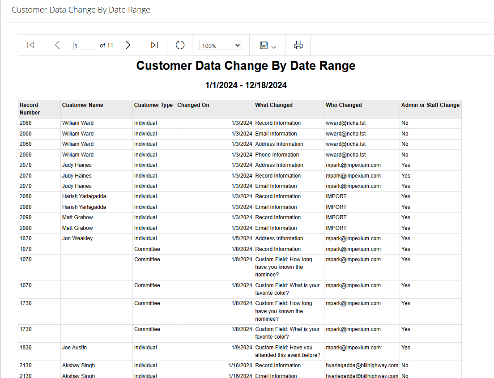Go to the first page of the report
The image size is (494, 378).
coord(30,45)
